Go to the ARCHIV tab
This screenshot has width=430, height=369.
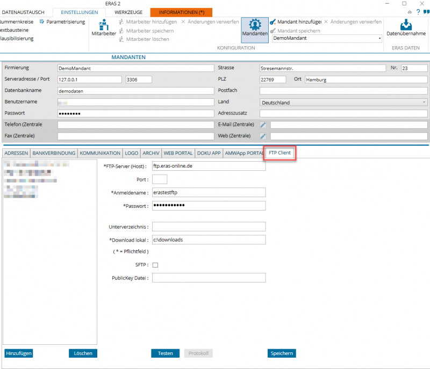point(151,153)
